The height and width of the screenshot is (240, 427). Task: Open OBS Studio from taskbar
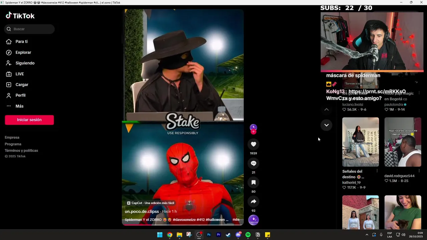click(x=199, y=235)
